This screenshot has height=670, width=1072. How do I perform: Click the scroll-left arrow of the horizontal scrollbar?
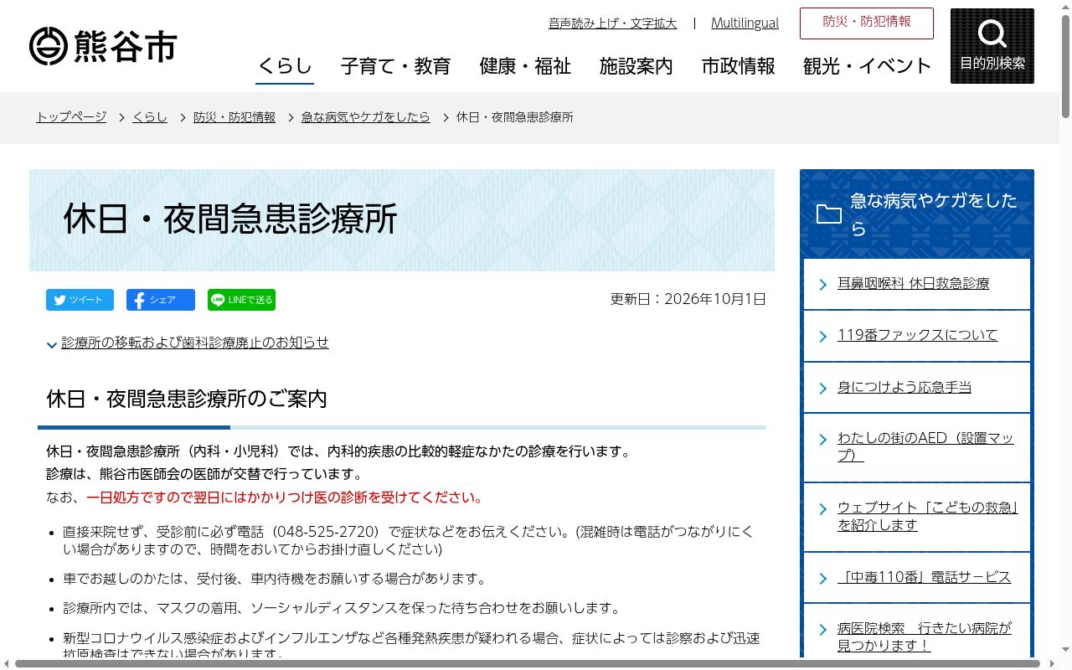[7, 663]
